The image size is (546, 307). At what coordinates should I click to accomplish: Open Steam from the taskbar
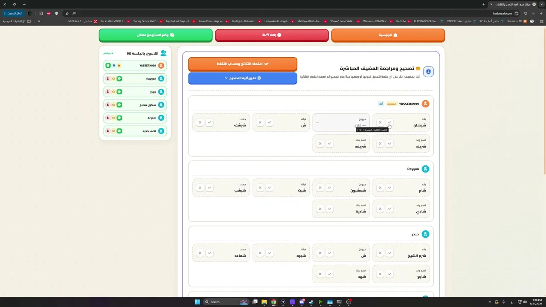[311, 302]
